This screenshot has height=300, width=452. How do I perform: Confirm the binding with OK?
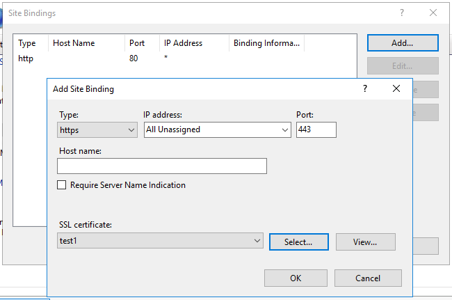(296, 278)
